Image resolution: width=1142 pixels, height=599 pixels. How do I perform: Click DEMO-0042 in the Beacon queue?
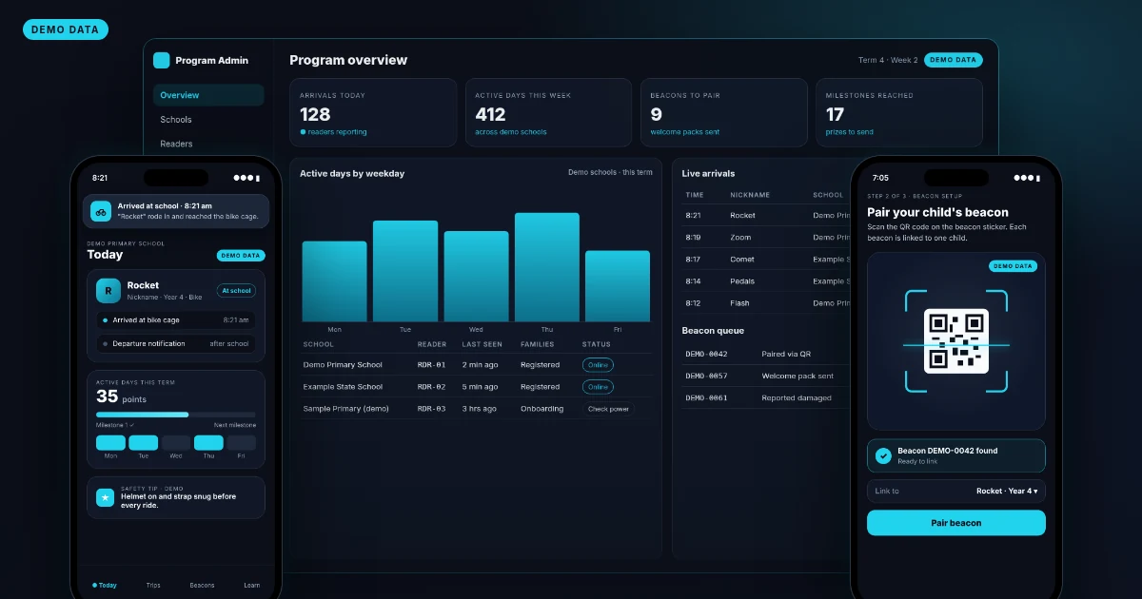pyautogui.click(x=706, y=355)
